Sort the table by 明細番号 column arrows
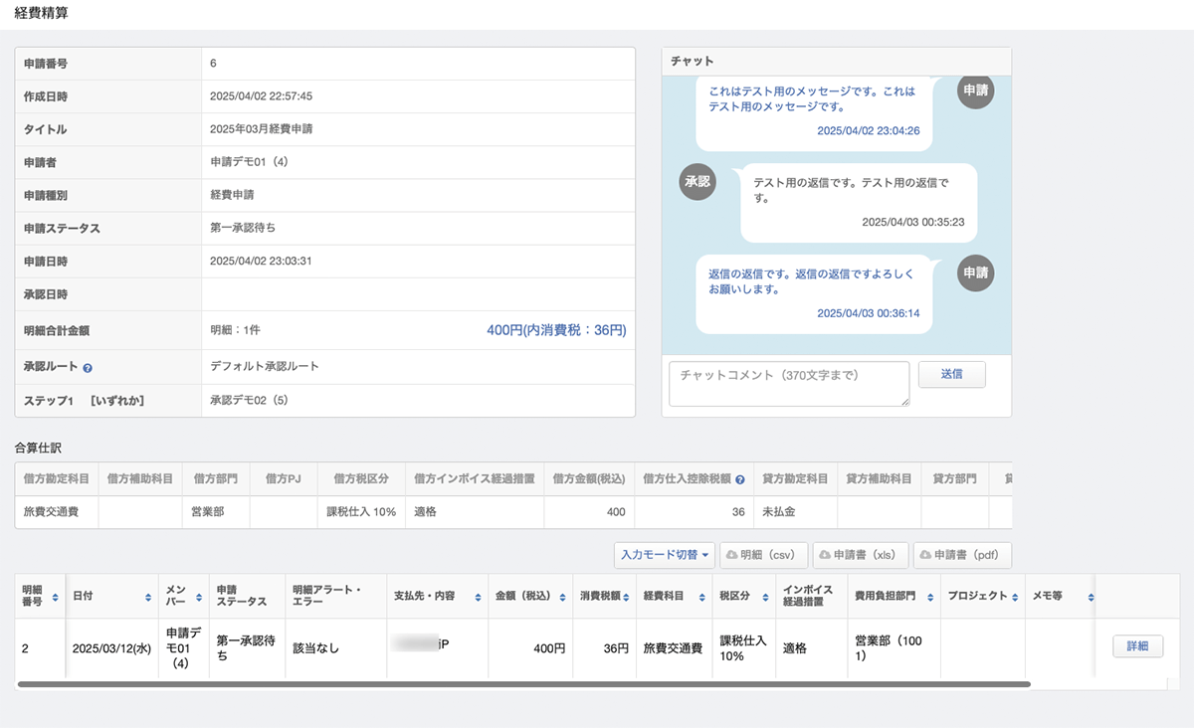The height and width of the screenshot is (728, 1194). [55, 597]
